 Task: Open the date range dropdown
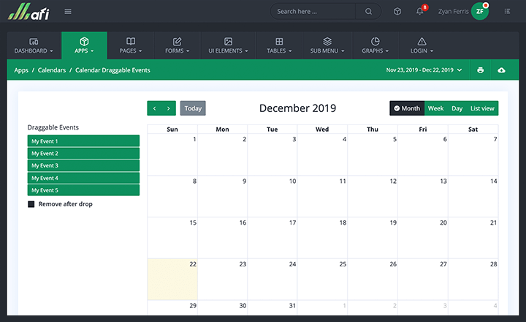tap(424, 70)
